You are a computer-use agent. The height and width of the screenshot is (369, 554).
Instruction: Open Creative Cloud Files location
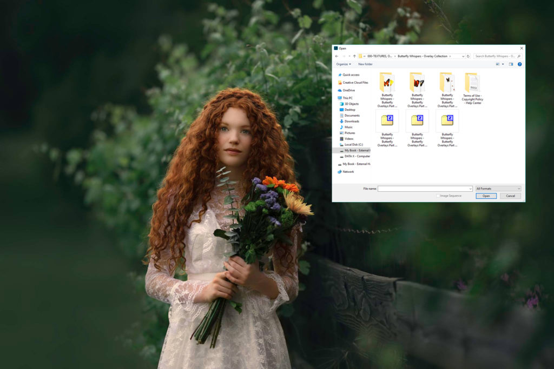tap(353, 83)
